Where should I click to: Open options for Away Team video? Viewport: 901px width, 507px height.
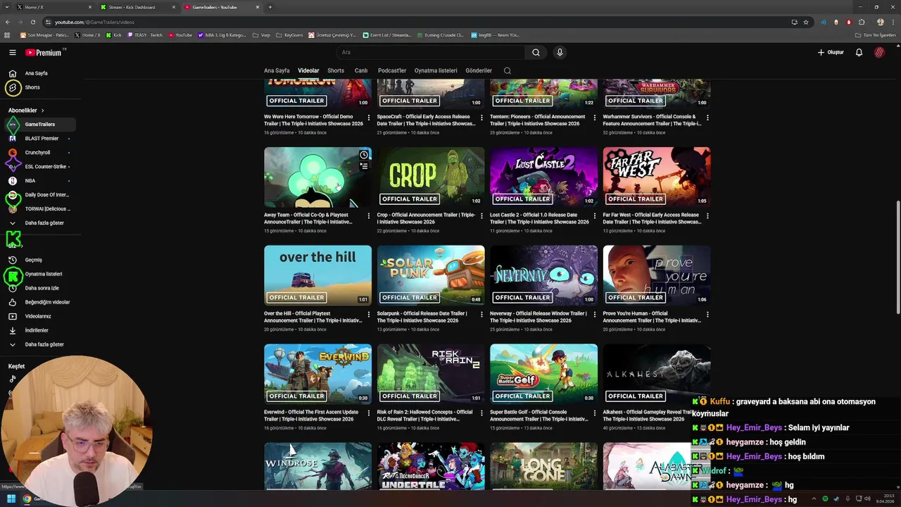coord(368,217)
